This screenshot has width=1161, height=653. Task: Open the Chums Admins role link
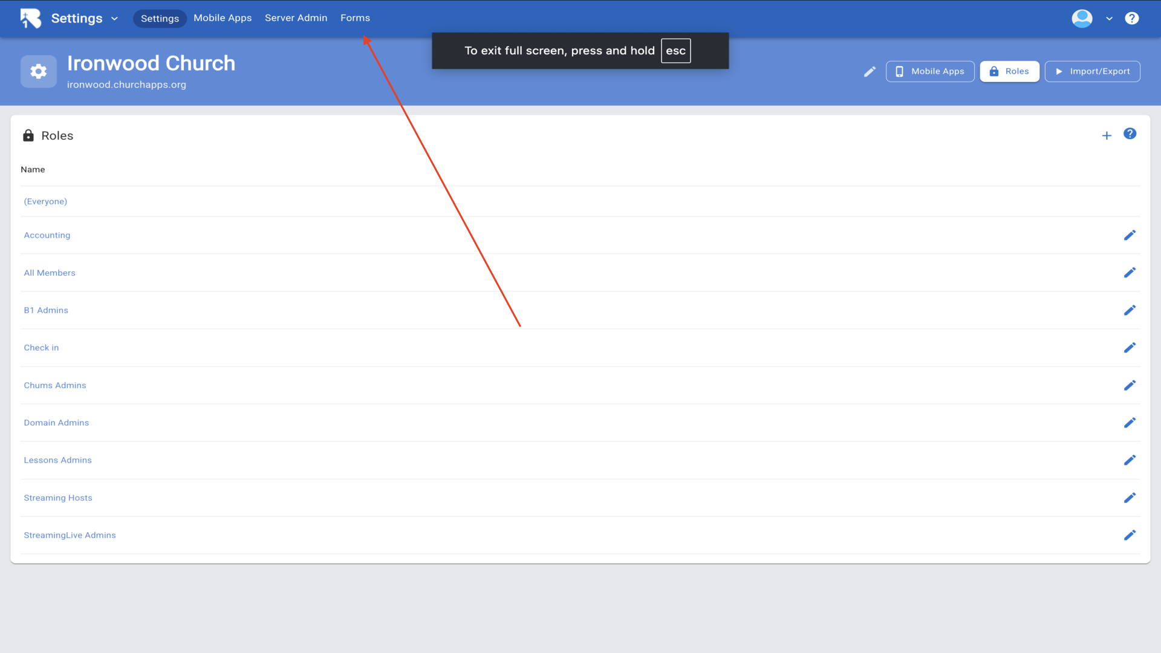tap(55, 385)
